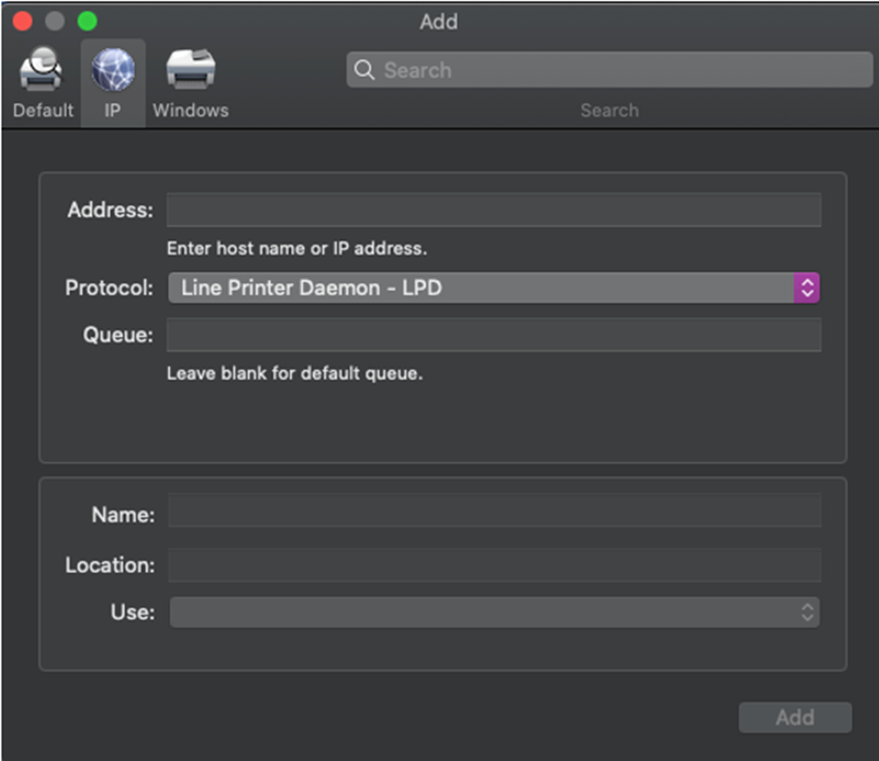Viewport: 879px width, 761px height.
Task: Click the IP tab label
Action: point(112,111)
